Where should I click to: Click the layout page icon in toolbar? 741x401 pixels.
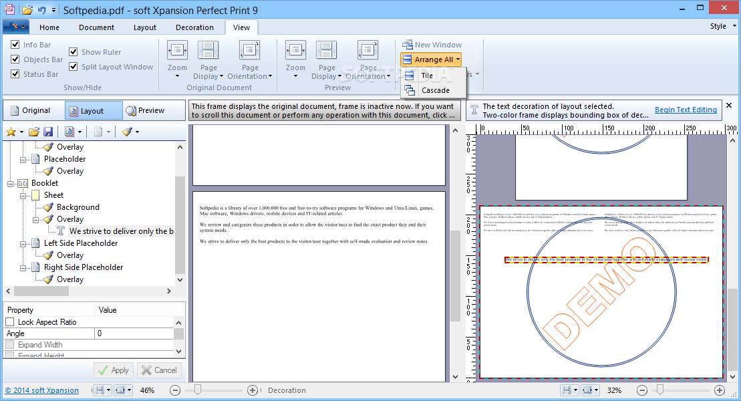pyautogui.click(x=69, y=132)
